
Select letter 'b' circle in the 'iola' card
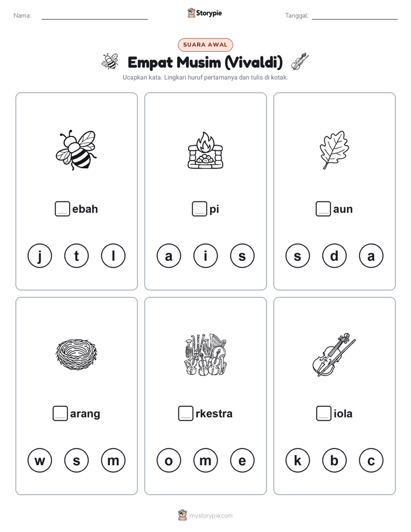click(x=334, y=461)
